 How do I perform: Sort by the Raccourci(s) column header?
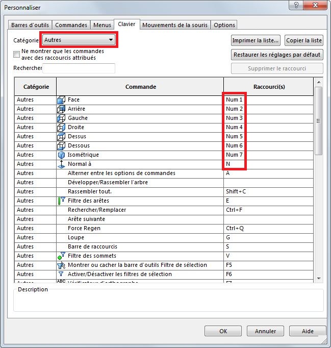pos(268,87)
